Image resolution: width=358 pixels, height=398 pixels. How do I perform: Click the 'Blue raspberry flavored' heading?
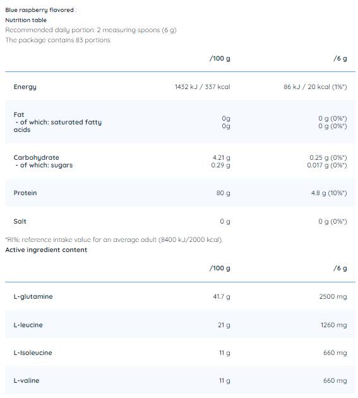[39, 10]
